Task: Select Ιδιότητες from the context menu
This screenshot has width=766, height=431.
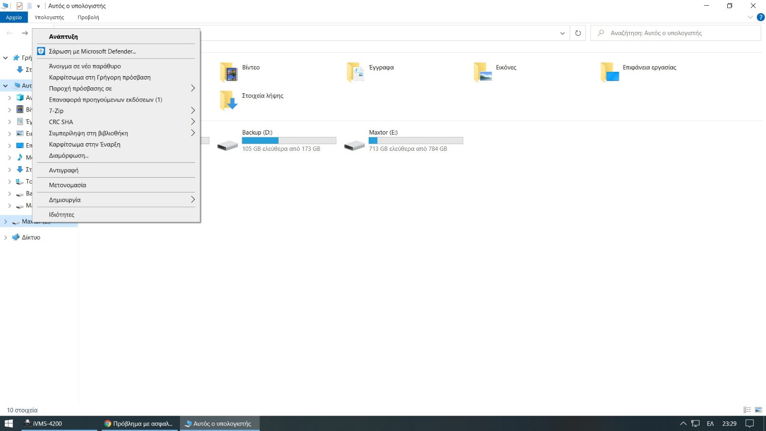Action: (x=62, y=215)
